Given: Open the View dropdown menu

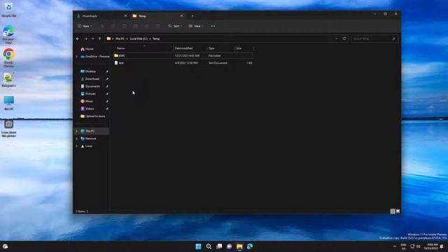Looking at the screenshot, I should (x=196, y=26).
